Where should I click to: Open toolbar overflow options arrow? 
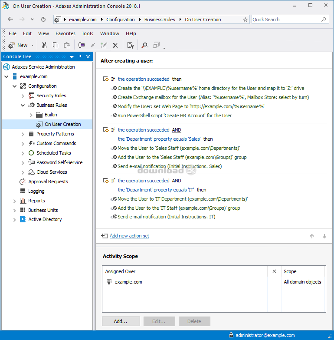tap(164, 48)
